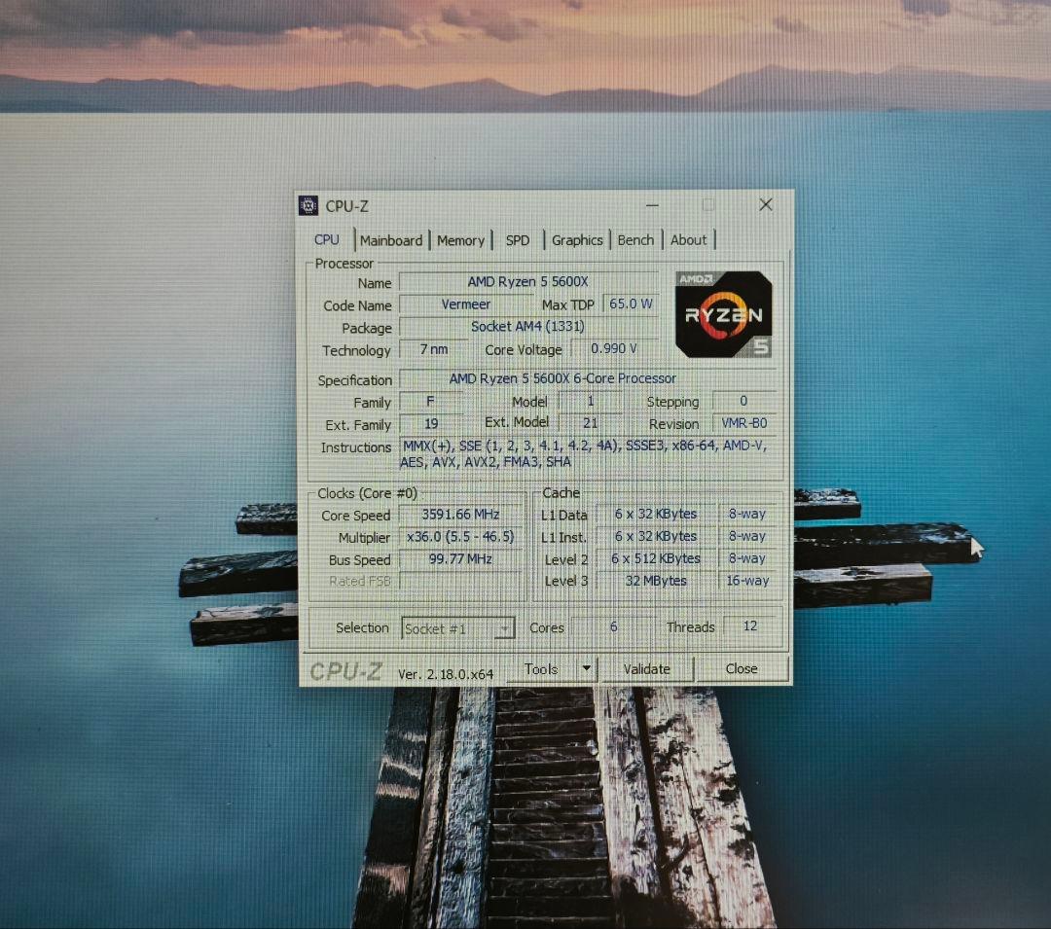Open the Bench tab
Screen dimensions: 1051x929
pos(635,239)
